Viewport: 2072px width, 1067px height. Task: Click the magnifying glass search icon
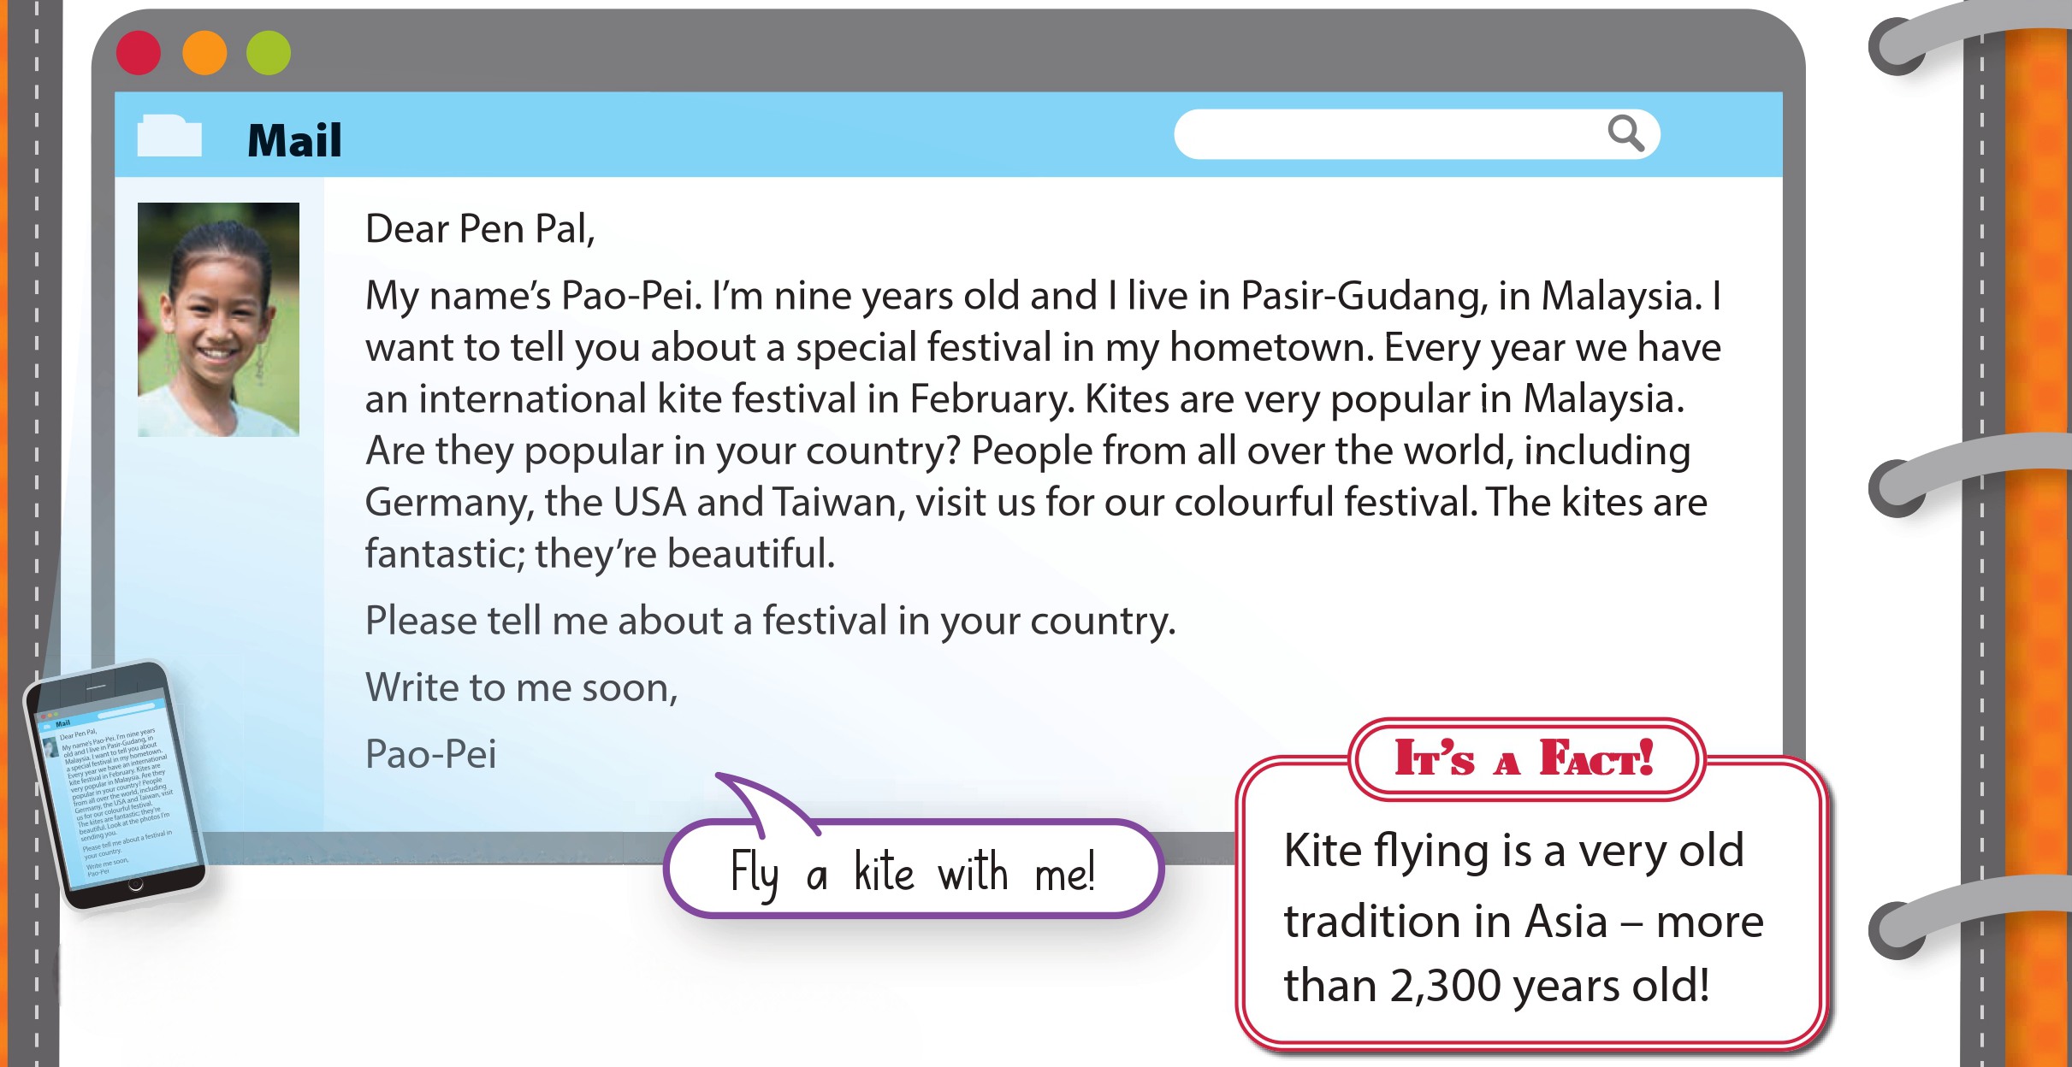(1625, 133)
